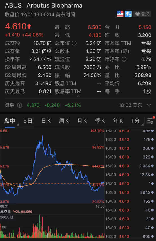Open info icon next to 市净率
156x241 pixels.
pos(124,59)
